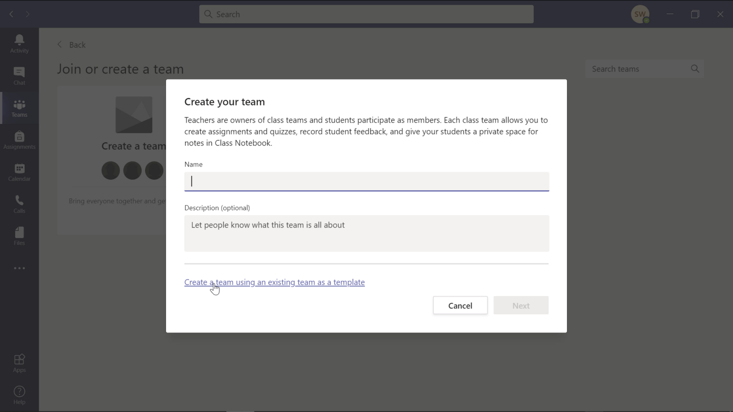This screenshot has width=733, height=412.
Task: Open the Calls section
Action: click(x=19, y=204)
